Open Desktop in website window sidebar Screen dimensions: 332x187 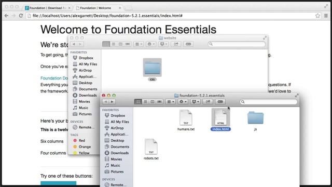82,83
